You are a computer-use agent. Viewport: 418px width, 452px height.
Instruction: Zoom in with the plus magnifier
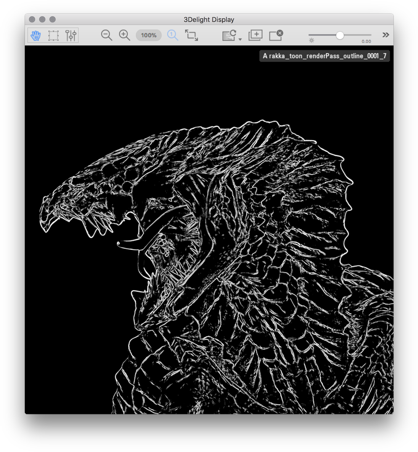[124, 35]
